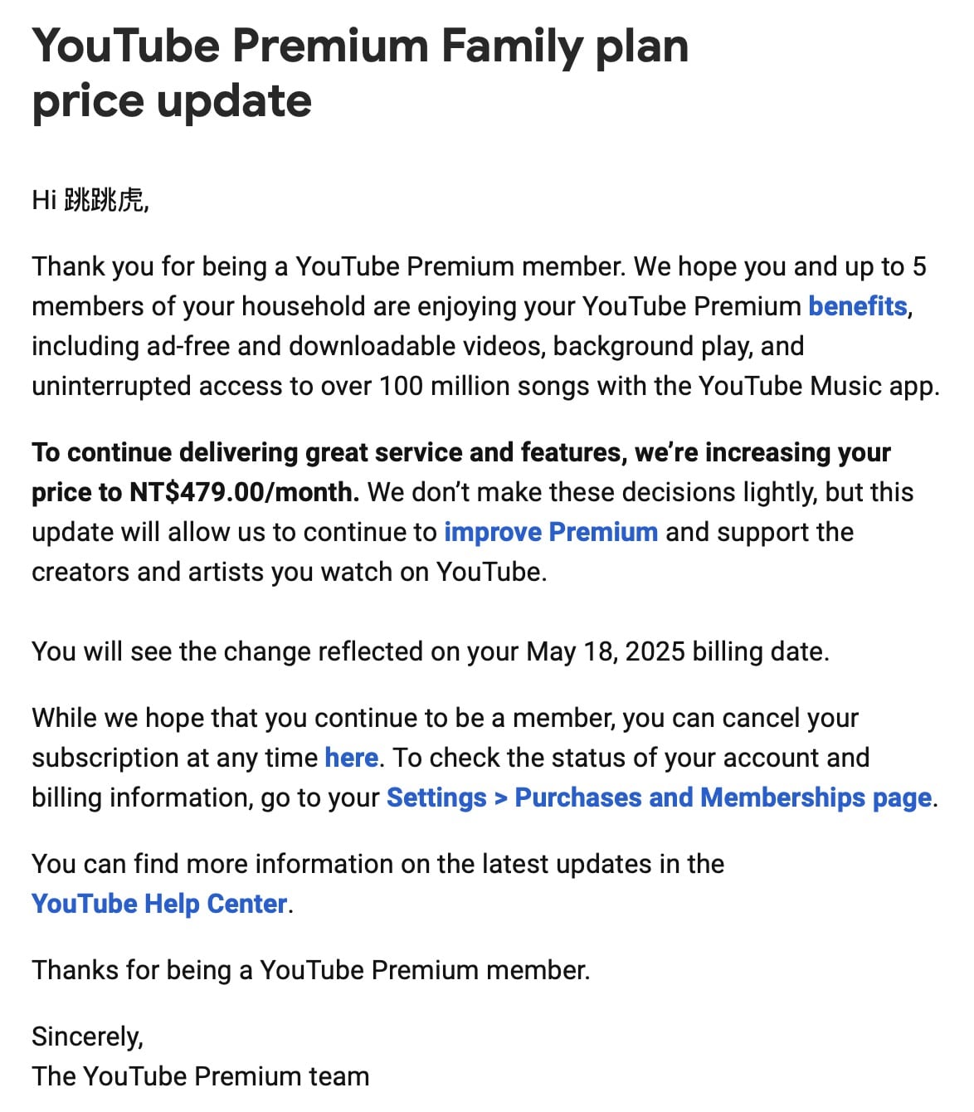Open Settings > Purchases and Memberships page link
The width and height of the screenshot is (974, 1112).
[660, 797]
